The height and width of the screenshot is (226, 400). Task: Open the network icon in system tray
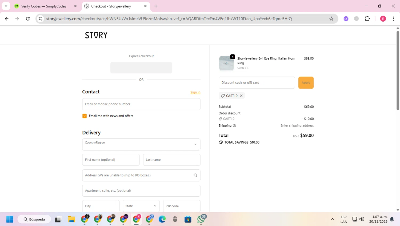[355, 219]
